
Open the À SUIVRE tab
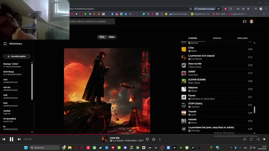192,38
